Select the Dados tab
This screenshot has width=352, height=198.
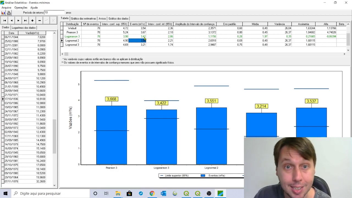(5, 28)
